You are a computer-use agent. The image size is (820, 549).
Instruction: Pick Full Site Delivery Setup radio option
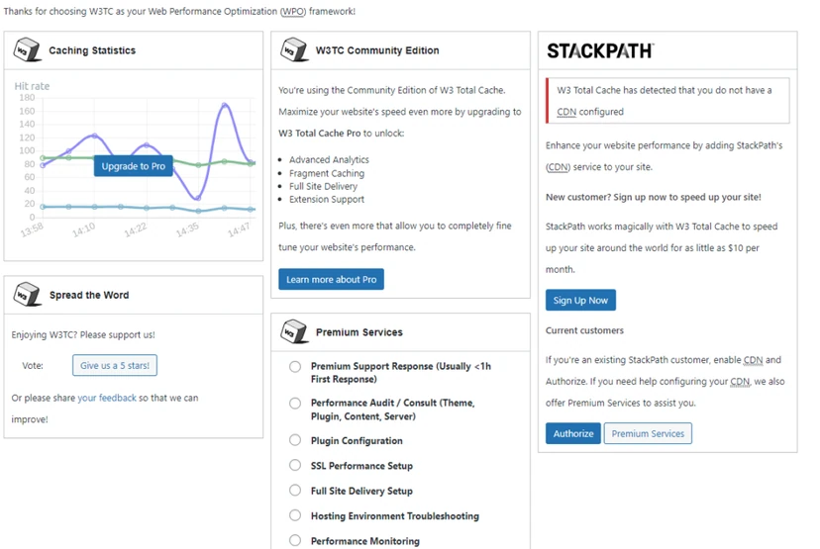tap(295, 490)
